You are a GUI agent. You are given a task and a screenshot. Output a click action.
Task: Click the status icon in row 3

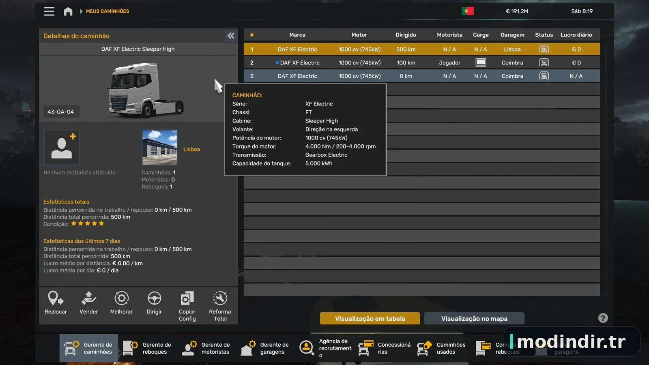point(544,76)
